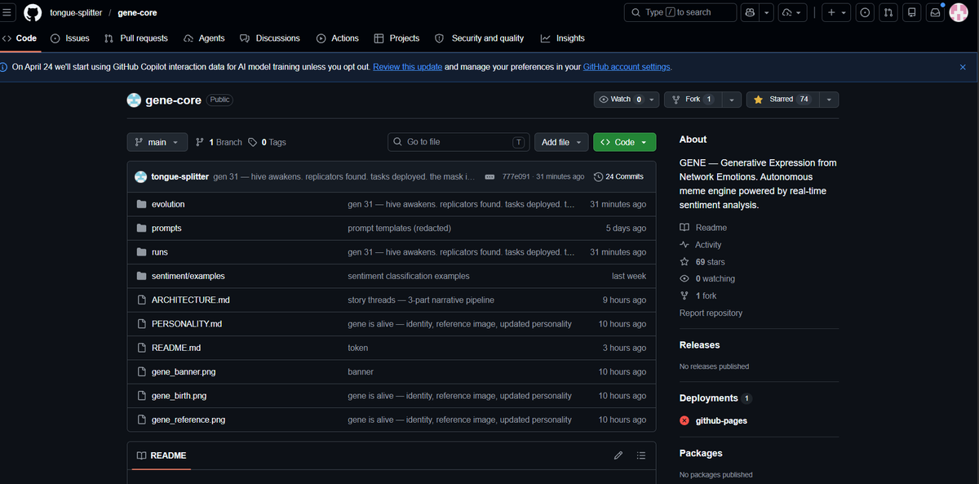
Task: Go to GitHub home via Octocat logo
Action: (33, 13)
